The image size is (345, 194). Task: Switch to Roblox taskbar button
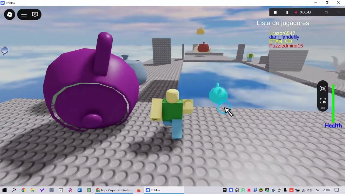tap(164, 190)
